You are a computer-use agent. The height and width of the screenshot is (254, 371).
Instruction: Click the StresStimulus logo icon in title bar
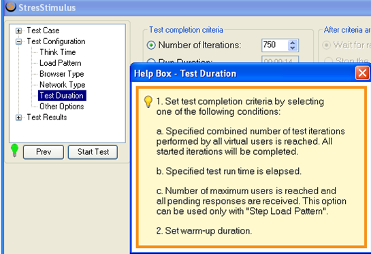(x=11, y=7)
